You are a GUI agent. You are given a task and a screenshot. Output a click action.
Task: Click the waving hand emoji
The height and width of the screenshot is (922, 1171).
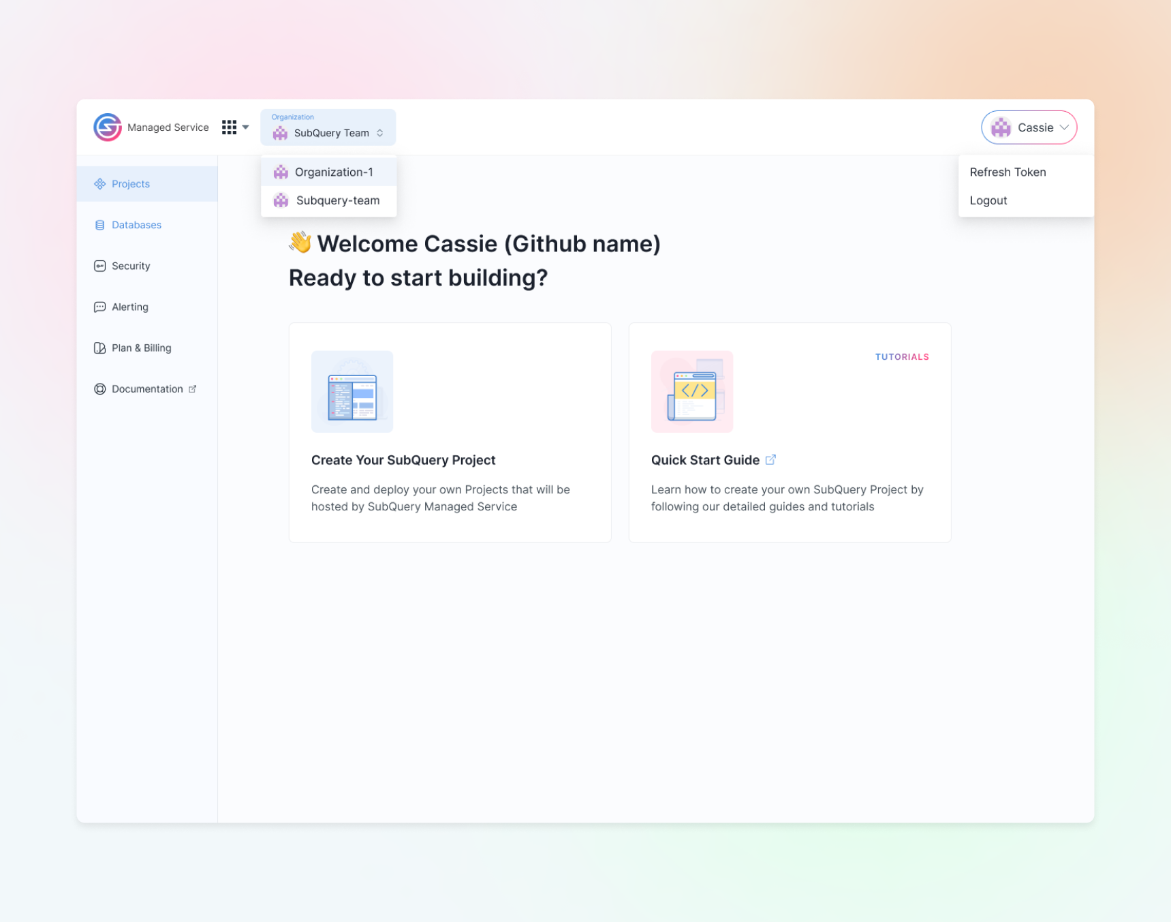300,242
